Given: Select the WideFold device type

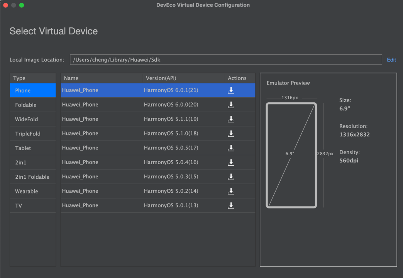Looking at the screenshot, I should (x=33, y=119).
